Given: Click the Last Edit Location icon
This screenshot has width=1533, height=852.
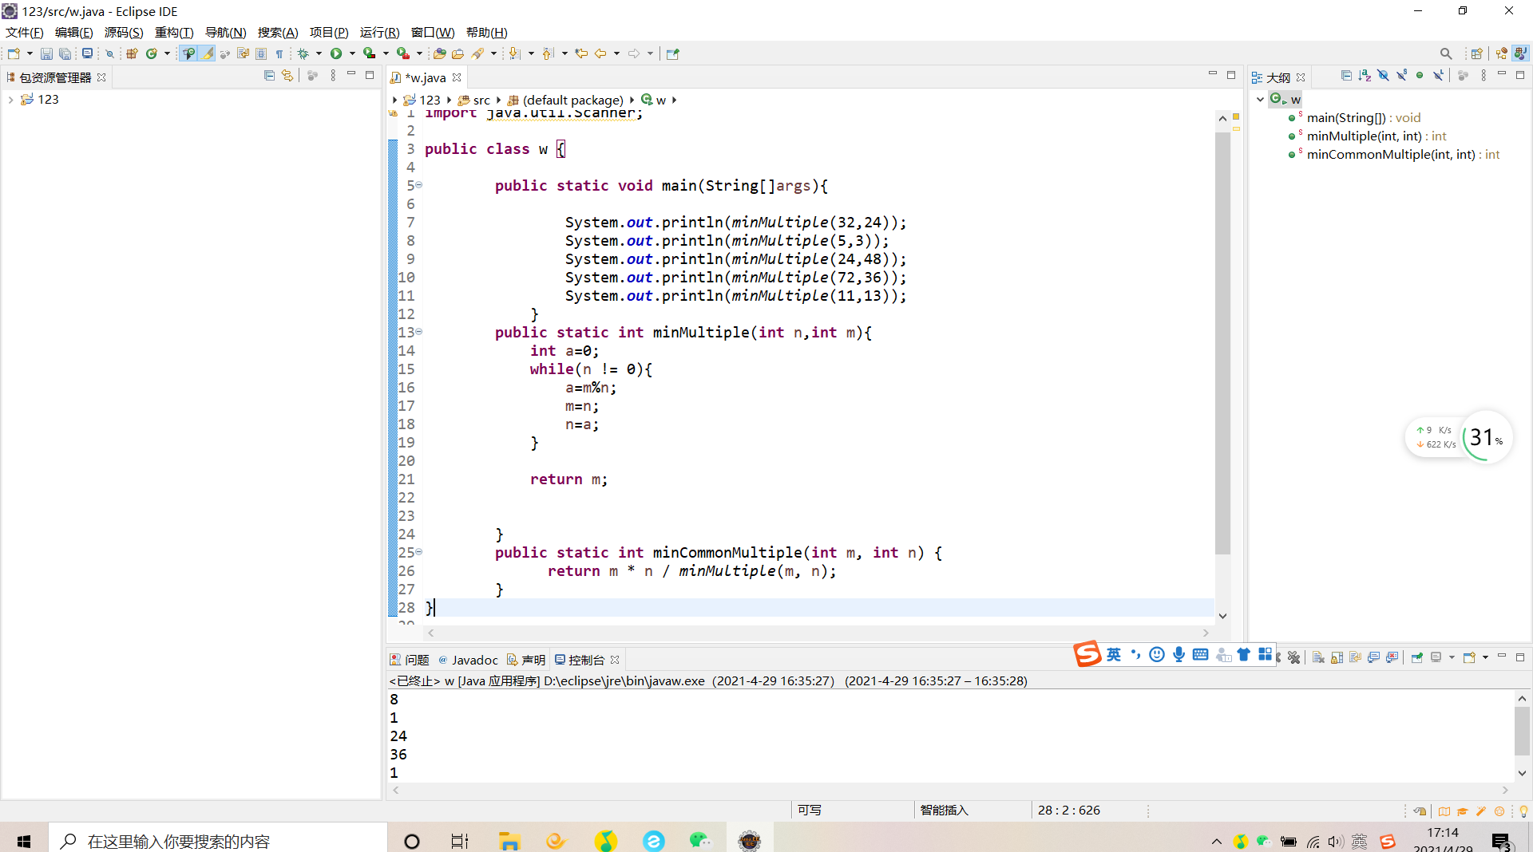Looking at the screenshot, I should 581,53.
